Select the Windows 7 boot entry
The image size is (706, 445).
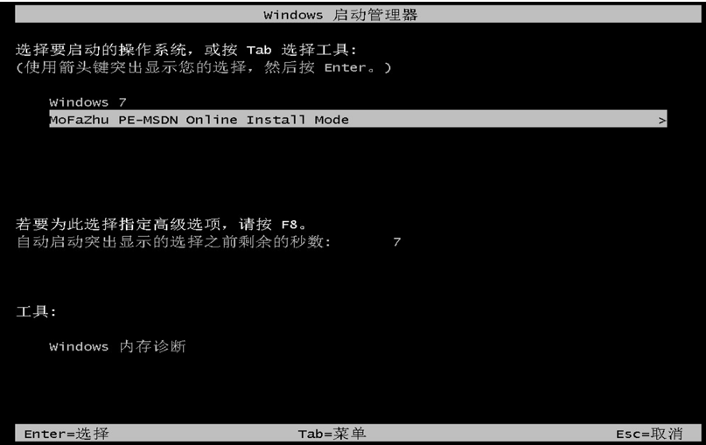click(x=87, y=102)
